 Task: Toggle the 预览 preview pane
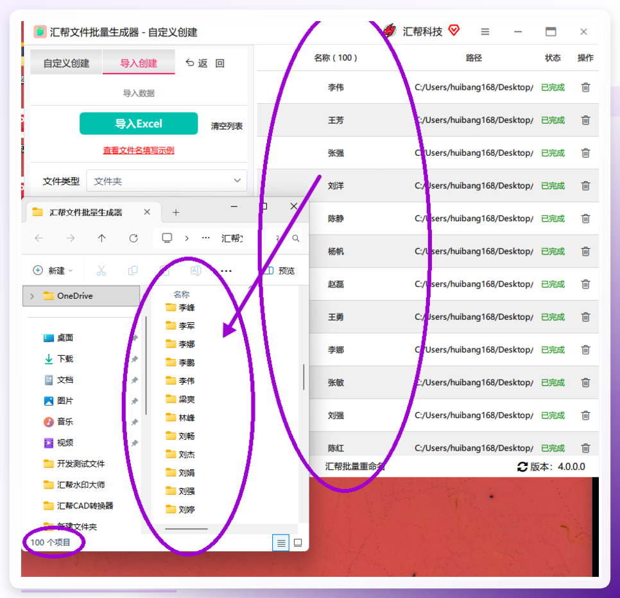[x=281, y=270]
